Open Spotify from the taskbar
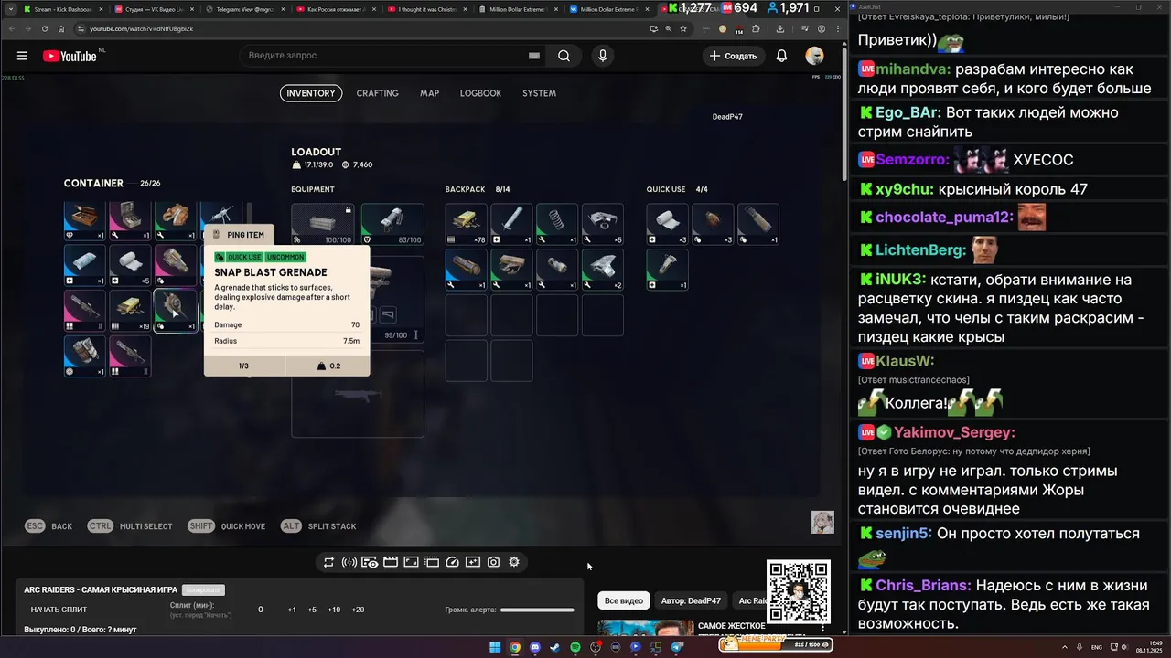 (575, 647)
